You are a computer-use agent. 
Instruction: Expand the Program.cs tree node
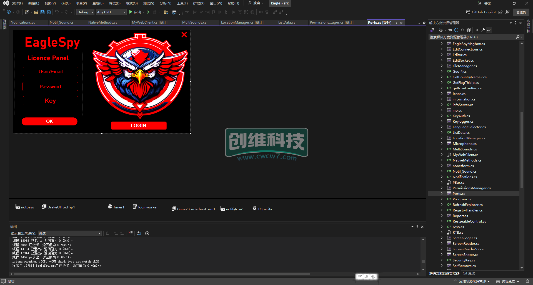point(442,199)
